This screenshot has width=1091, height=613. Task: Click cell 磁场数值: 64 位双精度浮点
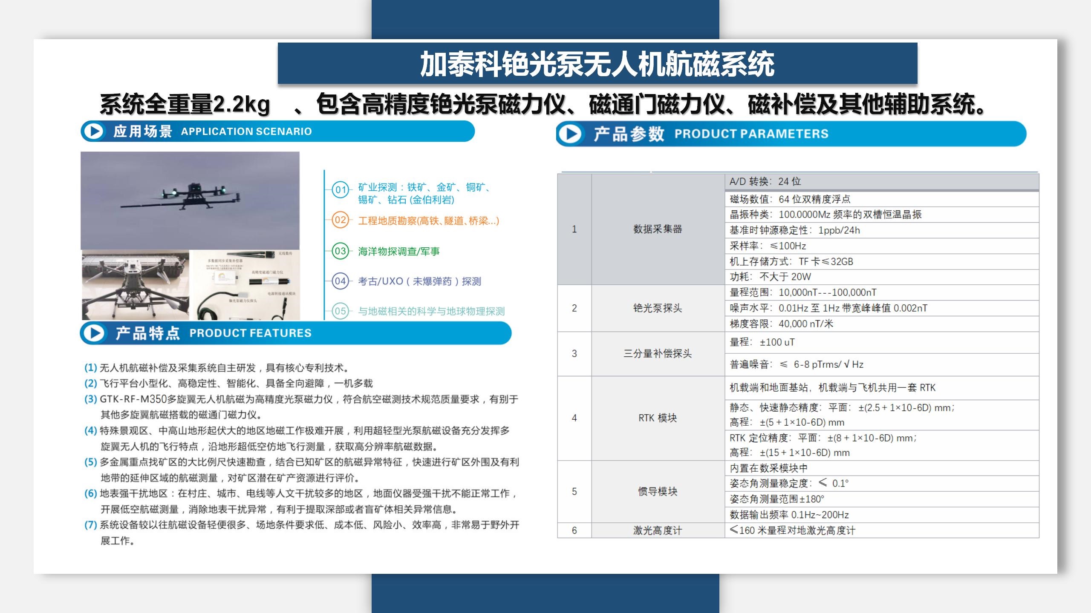point(882,199)
